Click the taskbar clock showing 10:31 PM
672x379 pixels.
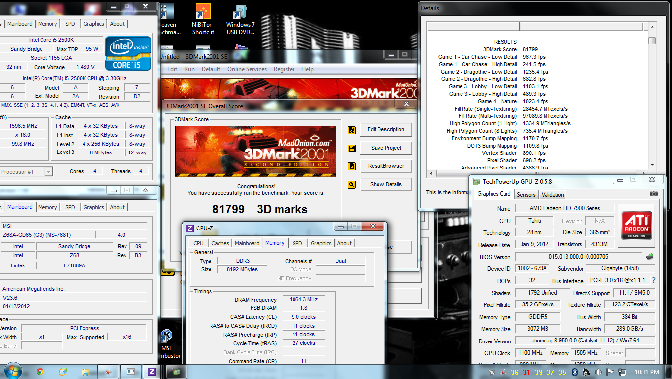click(647, 372)
